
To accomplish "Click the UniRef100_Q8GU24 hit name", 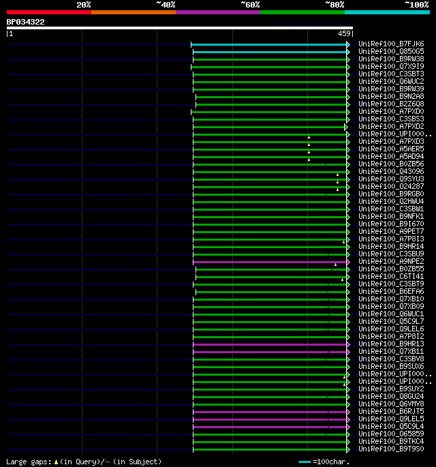I will click(391, 397).
